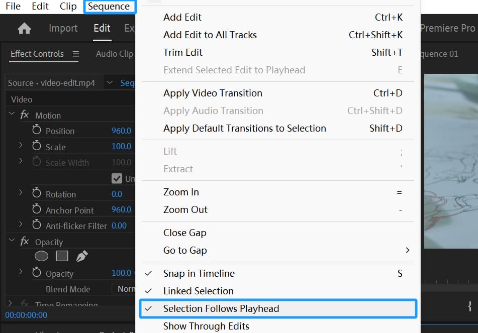
Task: Create an ellipse mask under Opacity
Action: (x=41, y=256)
